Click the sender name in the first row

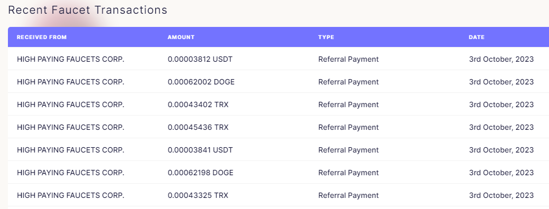[x=70, y=59]
